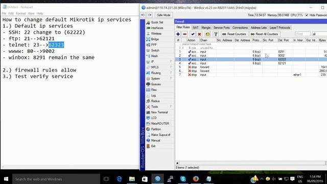This screenshot has height=184, width=327.
Task: Remove selected rule with minus icon
Action: [x=185, y=34]
